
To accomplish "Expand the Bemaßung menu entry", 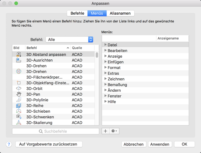I will tap(106, 85).
